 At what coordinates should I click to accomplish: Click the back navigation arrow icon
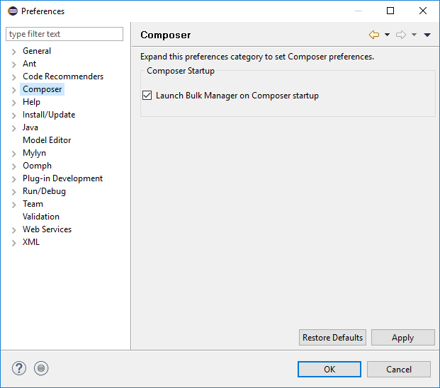click(374, 35)
